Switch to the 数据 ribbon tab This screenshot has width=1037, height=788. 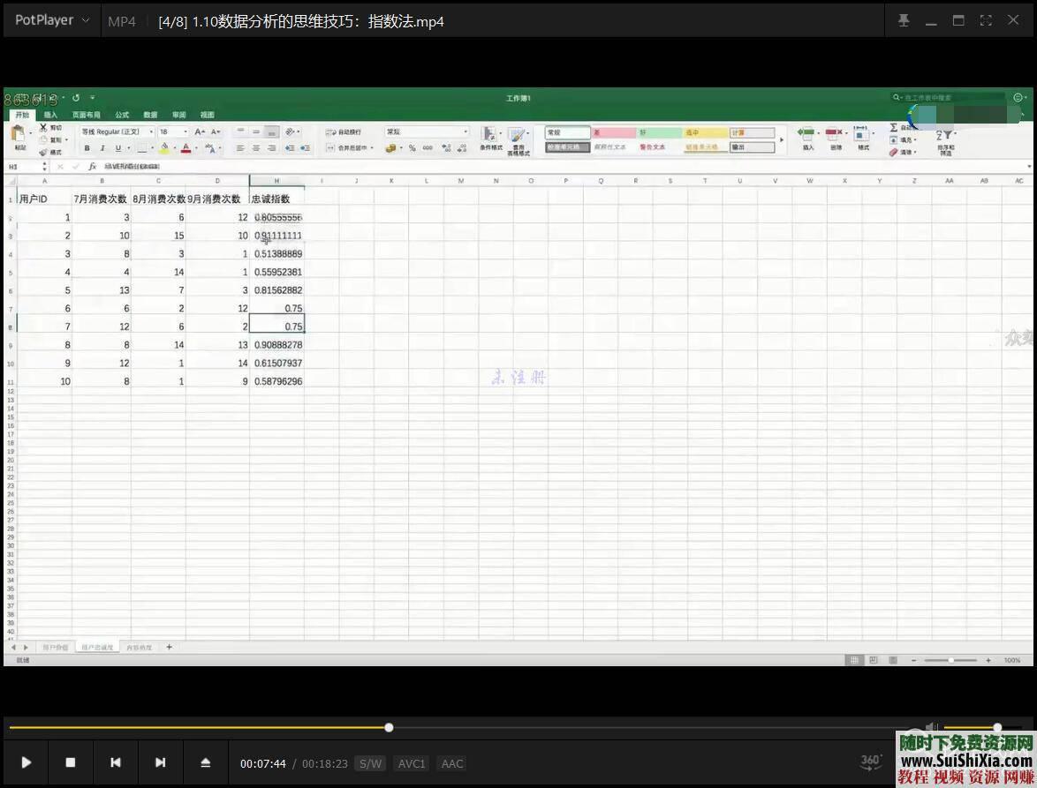[148, 114]
